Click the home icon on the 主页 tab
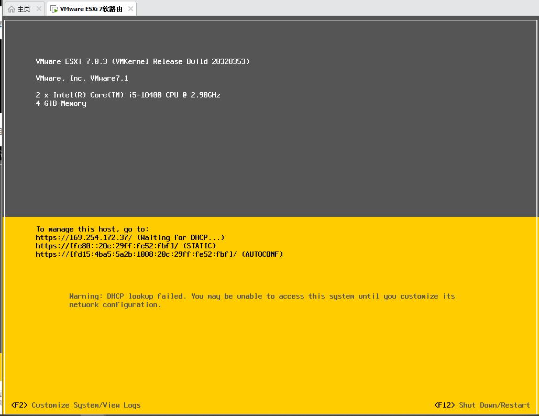This screenshot has height=416, width=539. [12, 9]
